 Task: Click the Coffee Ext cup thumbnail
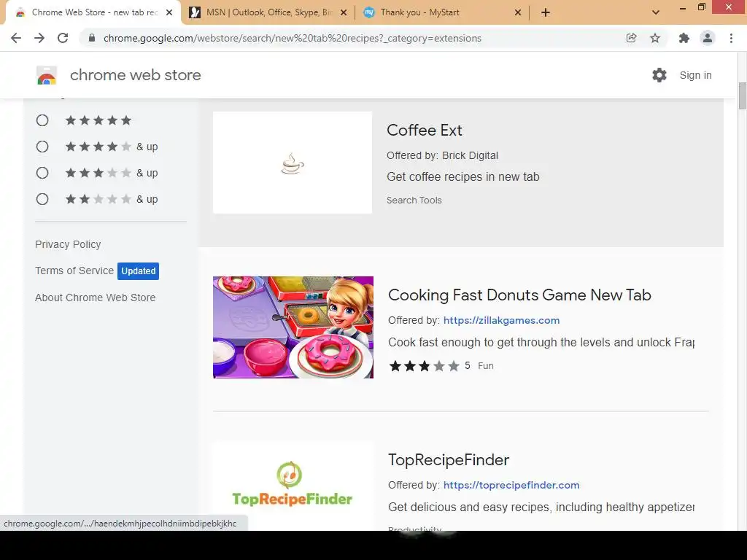tap(293, 163)
